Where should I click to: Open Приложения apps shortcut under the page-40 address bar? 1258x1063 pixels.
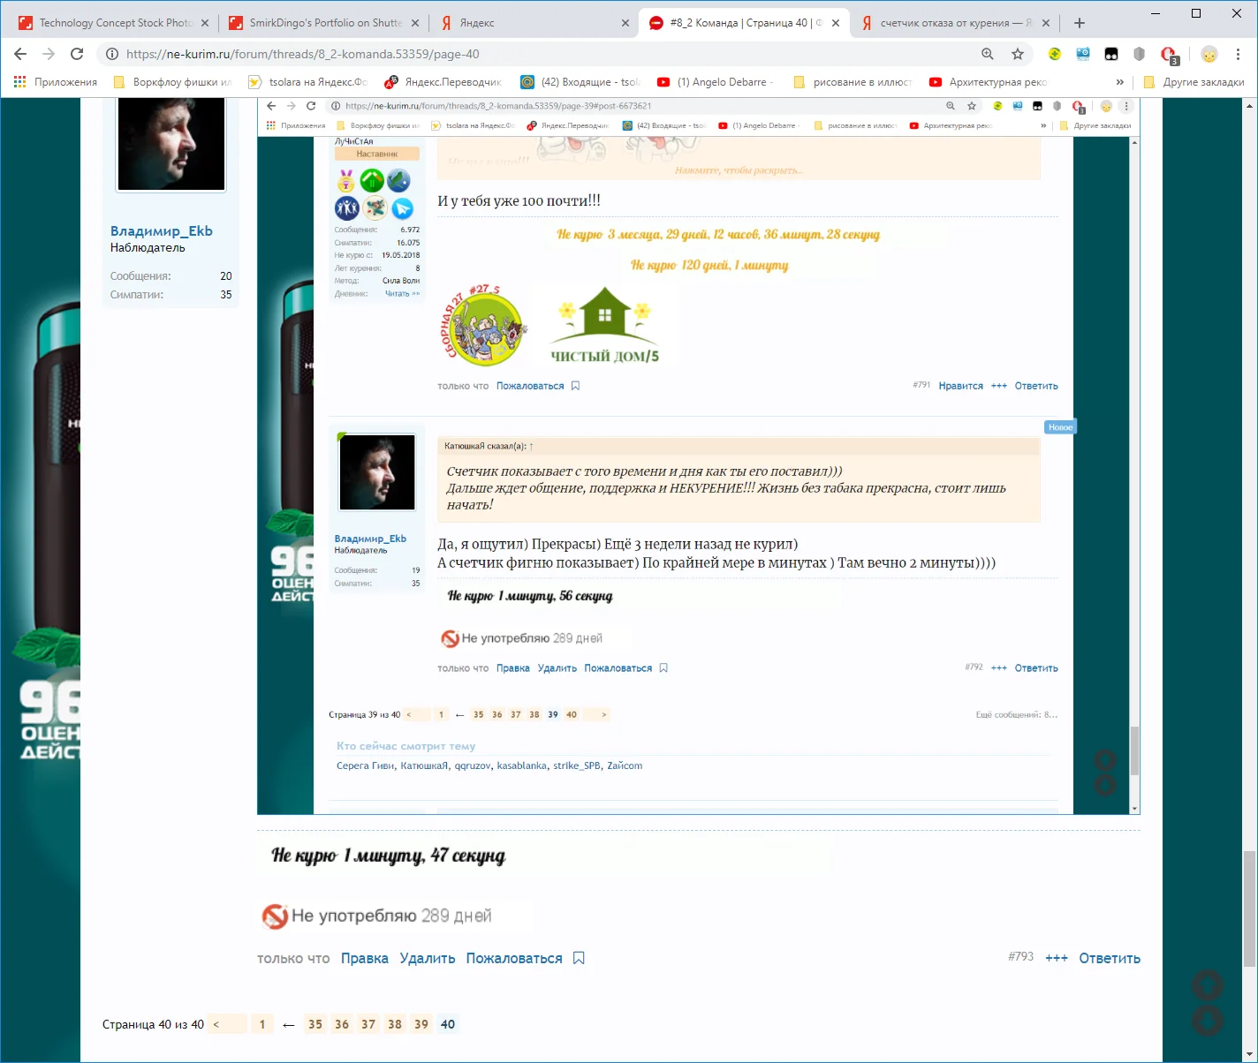pos(55,82)
